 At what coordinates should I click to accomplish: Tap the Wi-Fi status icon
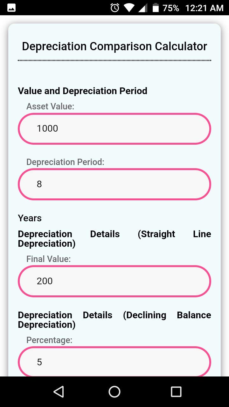click(x=129, y=8)
